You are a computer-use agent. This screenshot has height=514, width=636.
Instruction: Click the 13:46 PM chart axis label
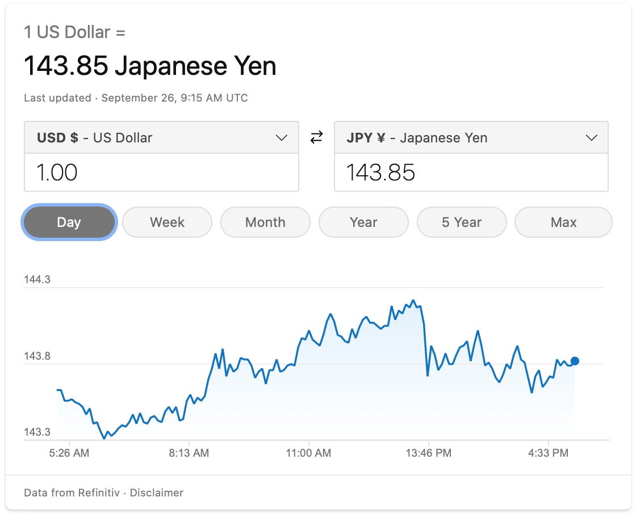point(428,453)
